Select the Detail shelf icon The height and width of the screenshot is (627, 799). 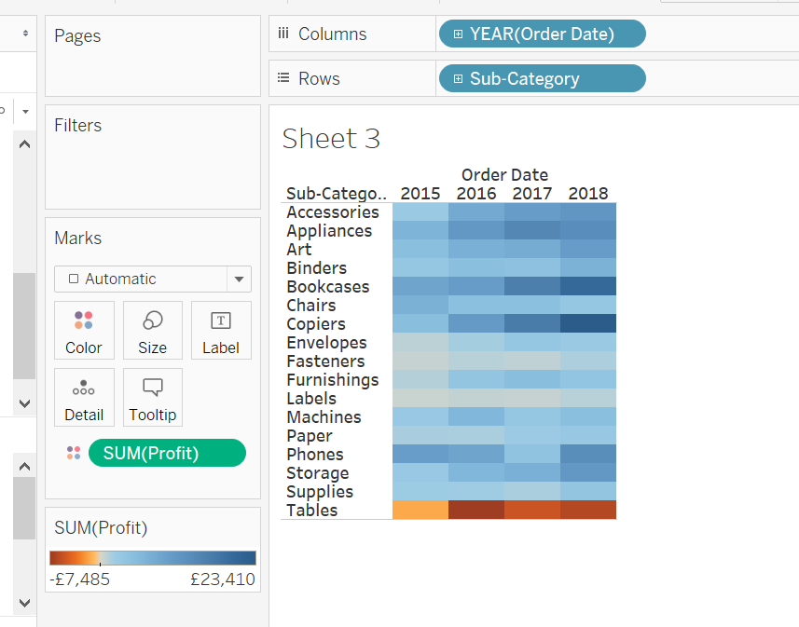(84, 398)
